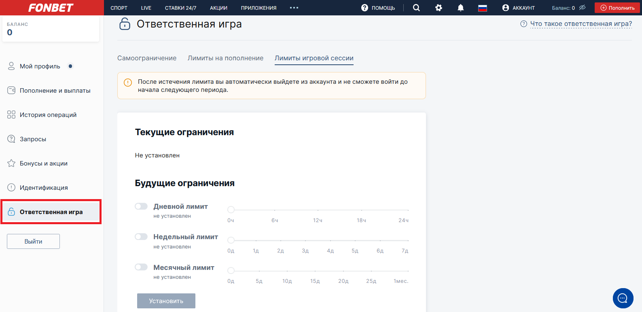Open Пополнение и выплаты section

coord(55,90)
